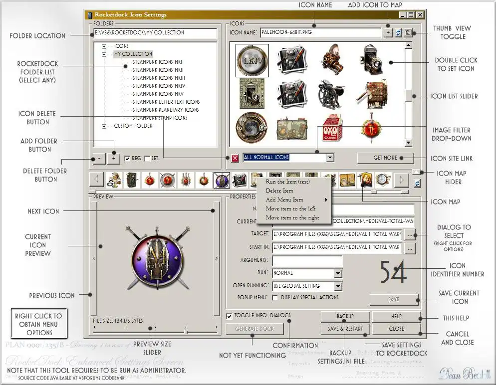The width and height of the screenshot is (496, 385).
Task: Choose Delete Item from context menu
Action: pyautogui.click(x=294, y=191)
